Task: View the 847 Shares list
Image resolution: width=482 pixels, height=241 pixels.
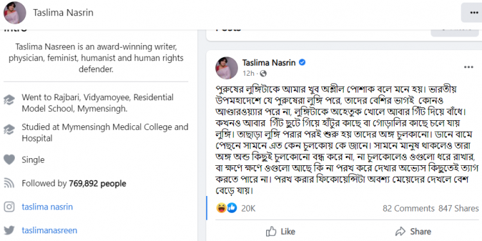Action: [459, 208]
